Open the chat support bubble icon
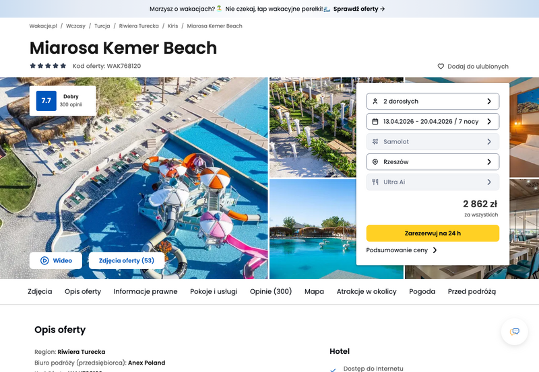 point(514,332)
